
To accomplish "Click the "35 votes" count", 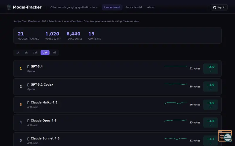I will (x=195, y=122).
